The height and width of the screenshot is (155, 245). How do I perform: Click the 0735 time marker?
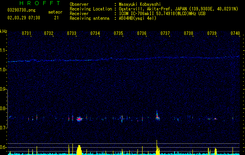118,33
